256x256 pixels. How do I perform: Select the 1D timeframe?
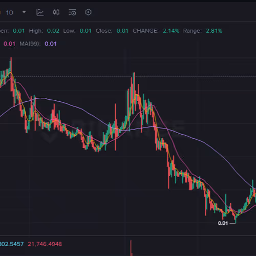(x=10, y=13)
